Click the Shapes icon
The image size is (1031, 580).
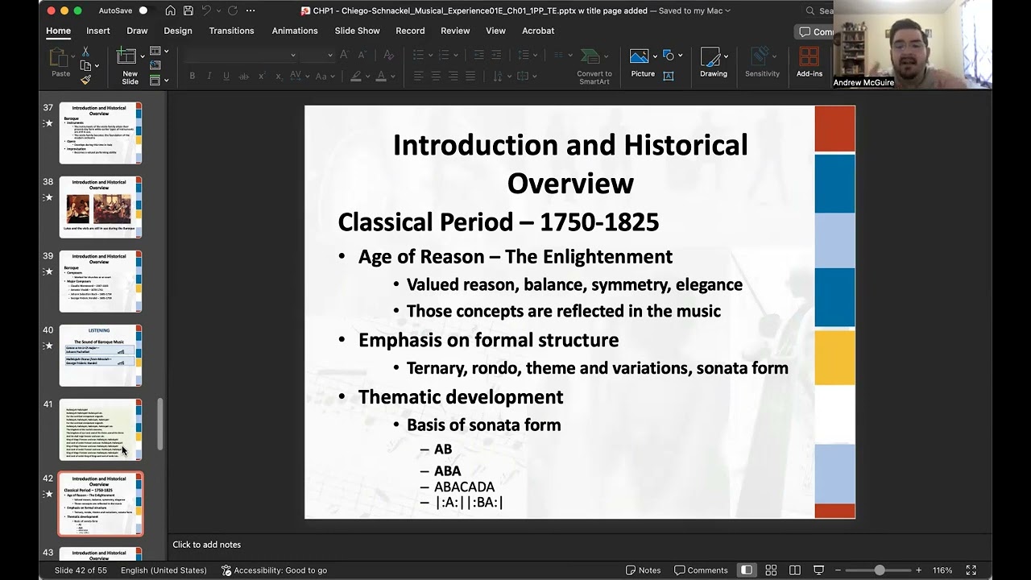coord(669,56)
